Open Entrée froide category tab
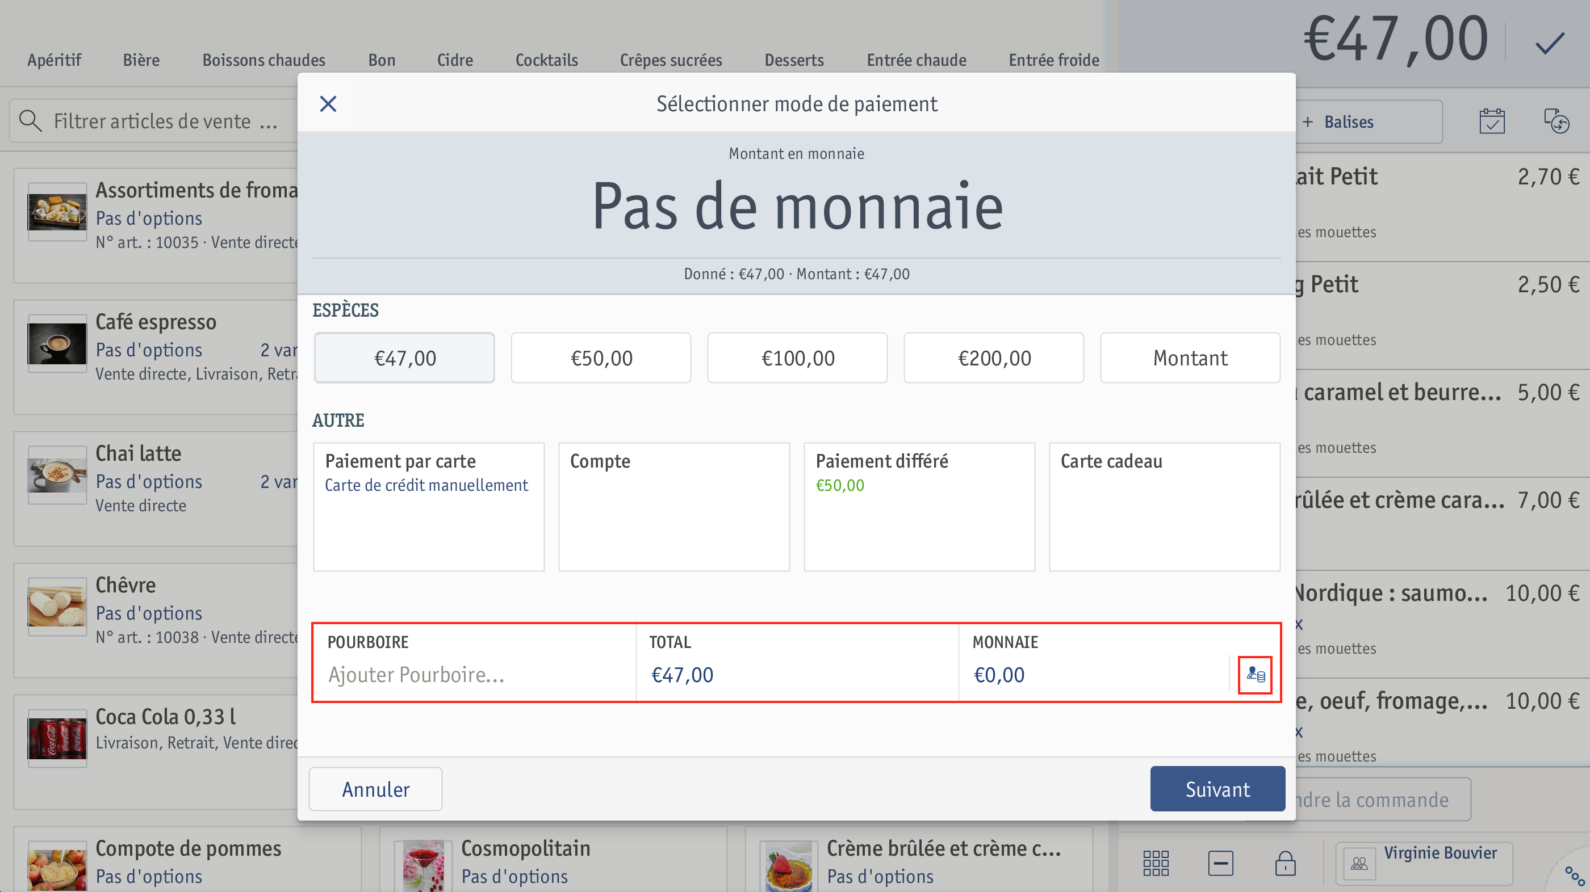This screenshot has height=892, width=1590. (x=1053, y=60)
